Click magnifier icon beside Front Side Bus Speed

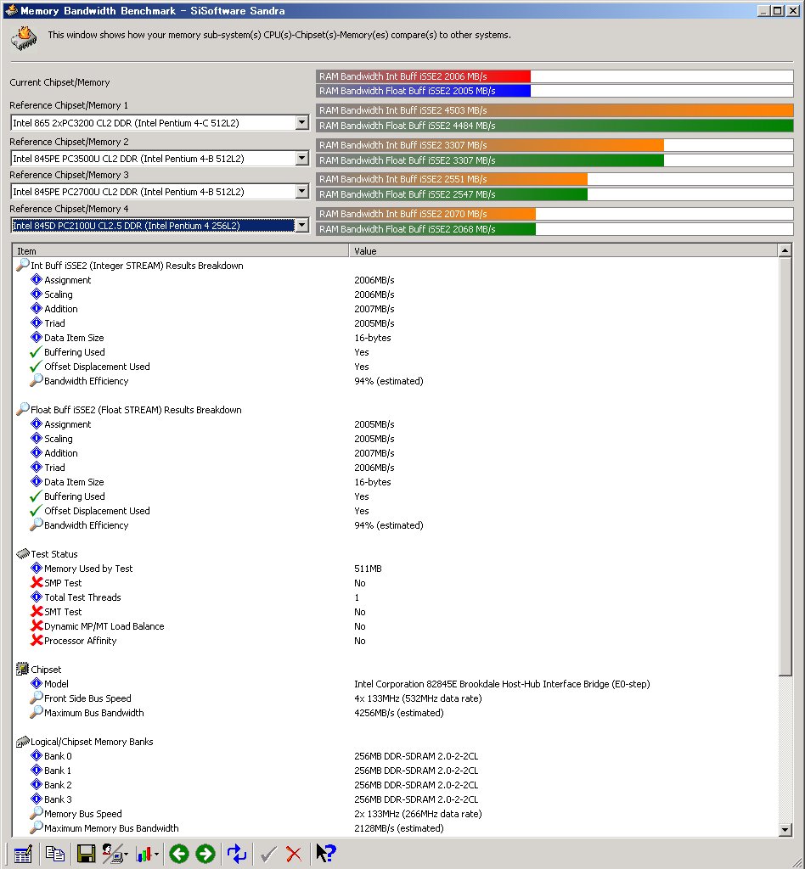point(37,698)
